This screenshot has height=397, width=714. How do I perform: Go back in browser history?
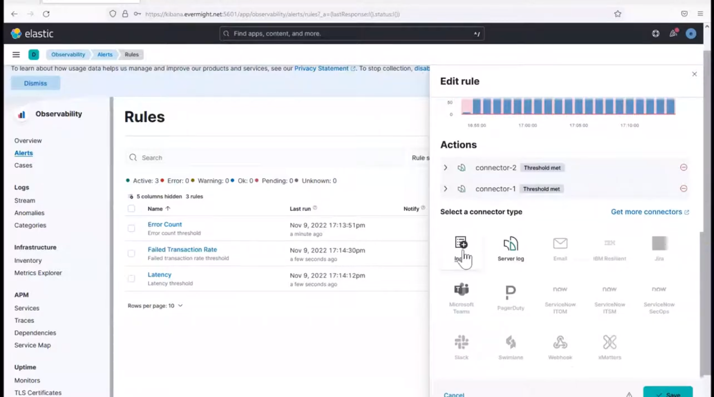[14, 14]
